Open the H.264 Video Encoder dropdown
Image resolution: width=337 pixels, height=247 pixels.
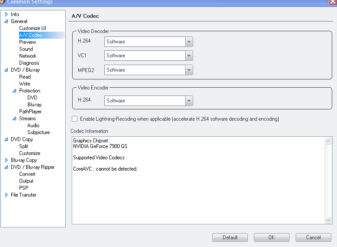(189, 101)
